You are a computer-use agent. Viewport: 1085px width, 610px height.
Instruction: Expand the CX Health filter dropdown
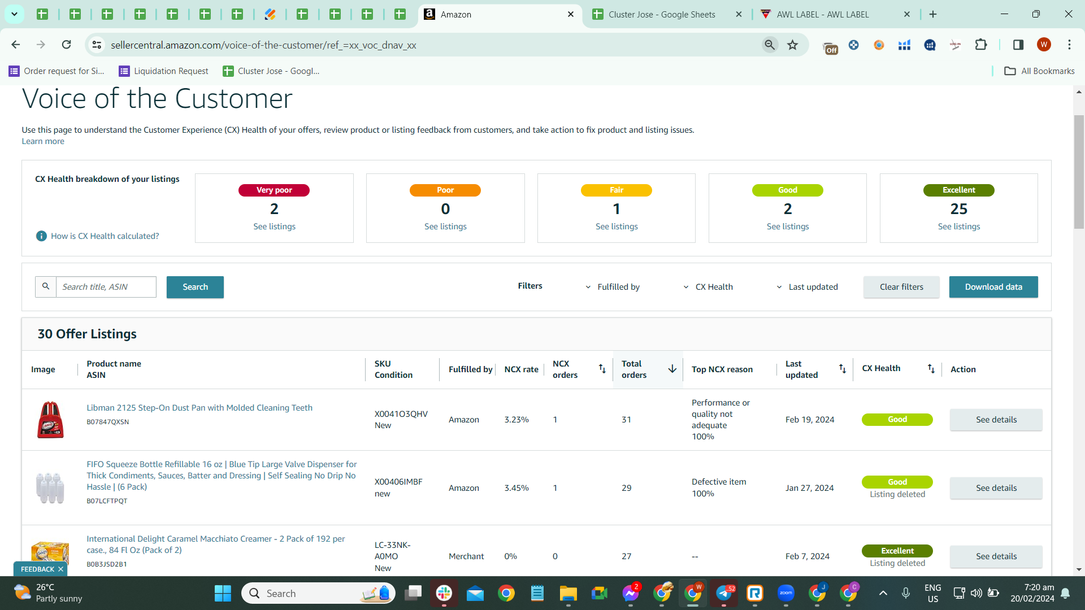pyautogui.click(x=708, y=287)
